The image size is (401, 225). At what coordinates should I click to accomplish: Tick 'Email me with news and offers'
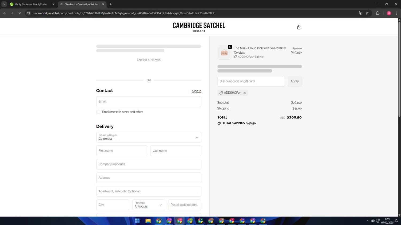tap(98, 112)
